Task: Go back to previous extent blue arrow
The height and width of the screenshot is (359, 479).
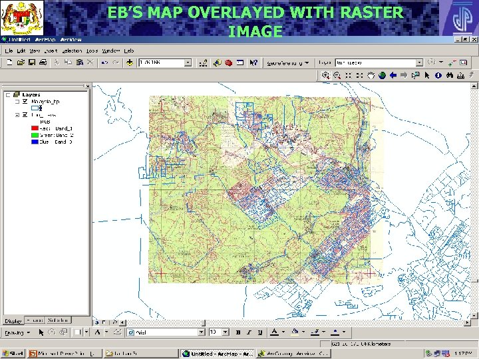Action: tap(393, 75)
